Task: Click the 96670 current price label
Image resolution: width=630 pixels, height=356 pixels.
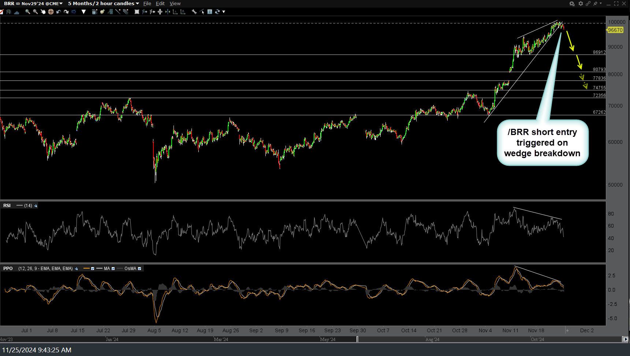Action: (615, 30)
